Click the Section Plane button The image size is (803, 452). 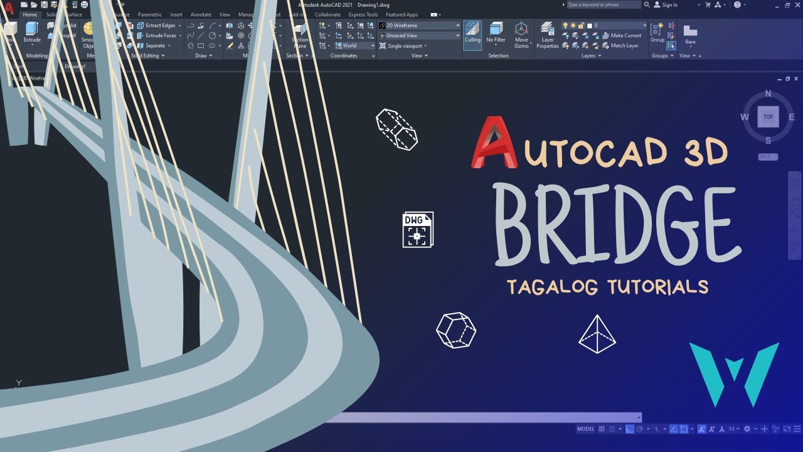click(x=300, y=36)
